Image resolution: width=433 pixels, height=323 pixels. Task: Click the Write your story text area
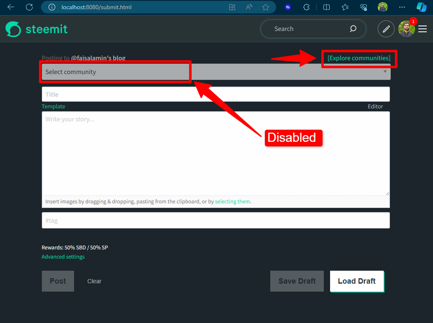click(x=216, y=154)
